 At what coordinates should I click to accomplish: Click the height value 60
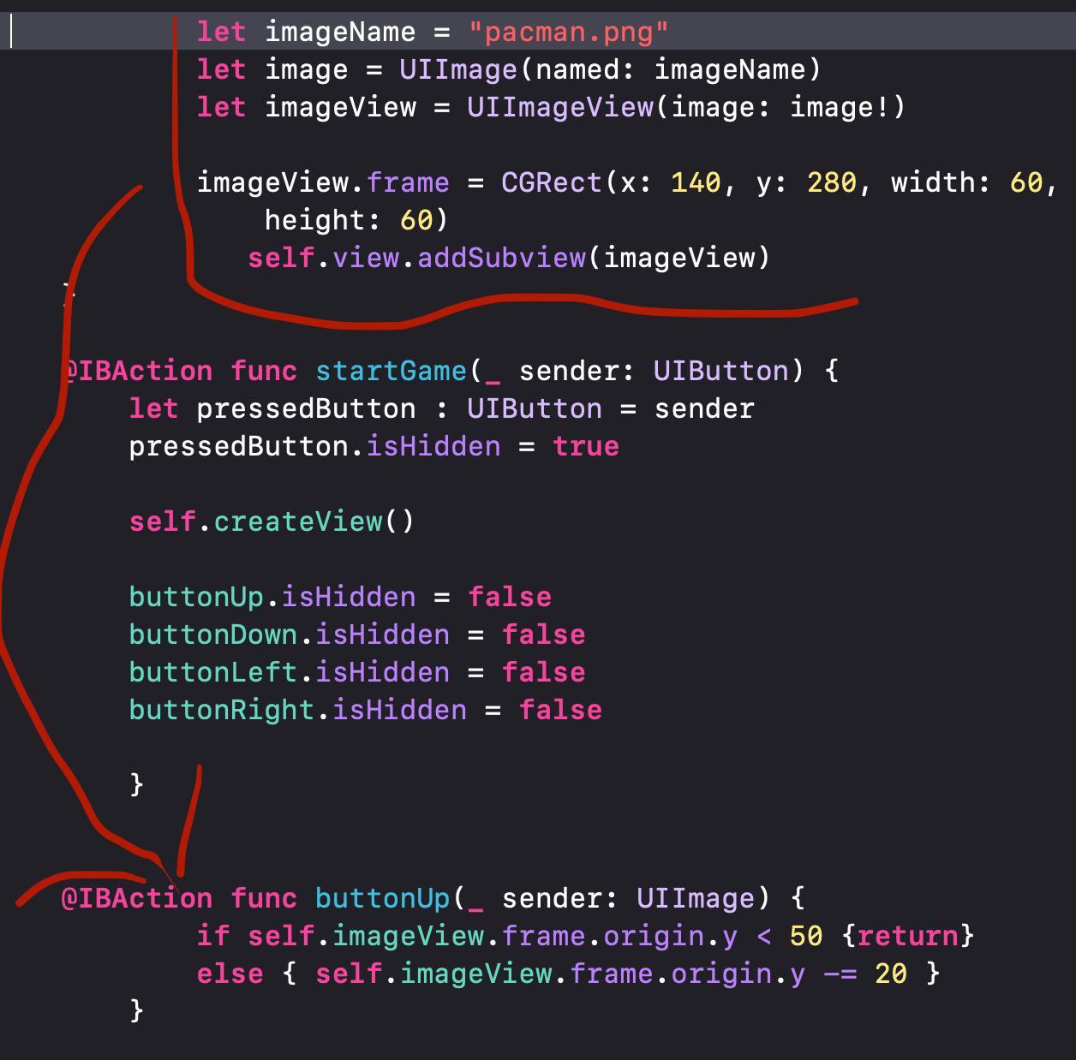point(416,220)
